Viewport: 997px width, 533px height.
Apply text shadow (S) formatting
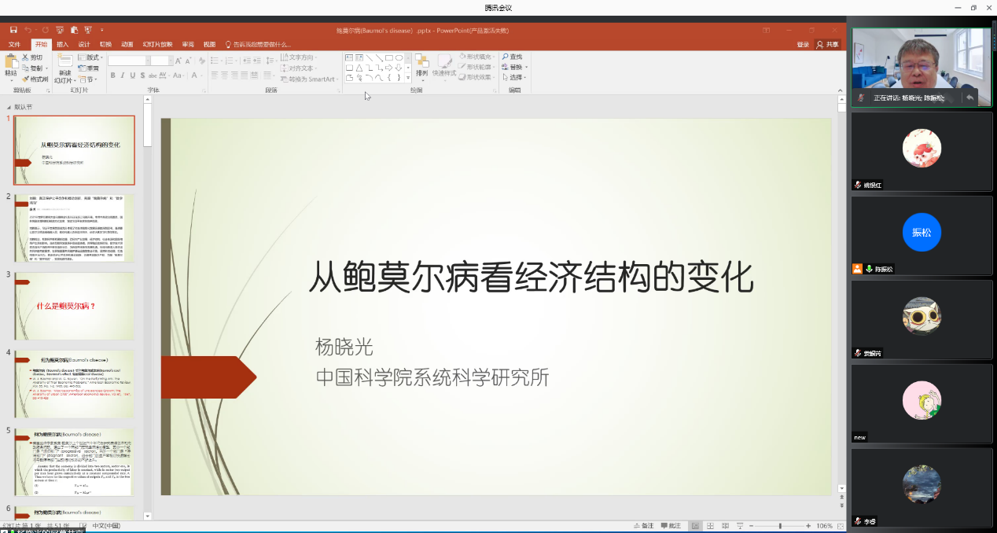[x=142, y=75]
